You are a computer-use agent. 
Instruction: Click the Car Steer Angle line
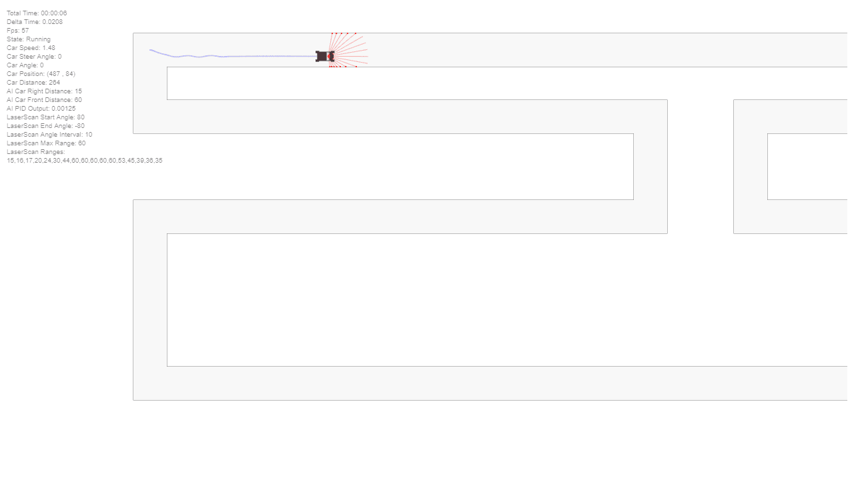click(34, 57)
